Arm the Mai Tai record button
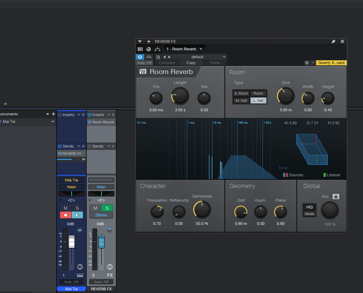 click(65, 215)
